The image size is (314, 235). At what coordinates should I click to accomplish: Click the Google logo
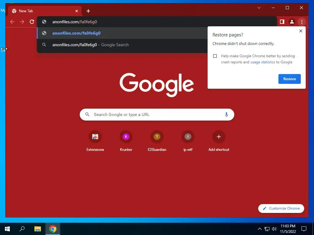157,85
